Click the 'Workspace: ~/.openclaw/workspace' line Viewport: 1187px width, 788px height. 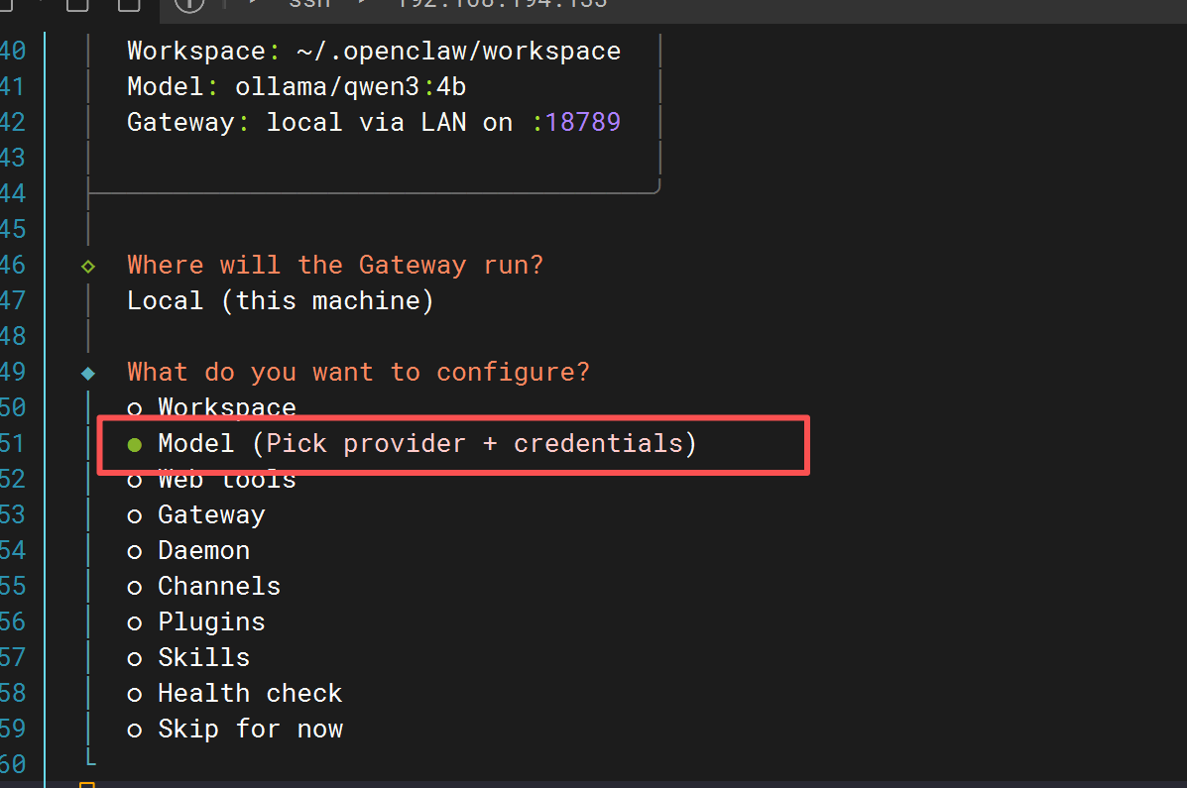pos(374,51)
